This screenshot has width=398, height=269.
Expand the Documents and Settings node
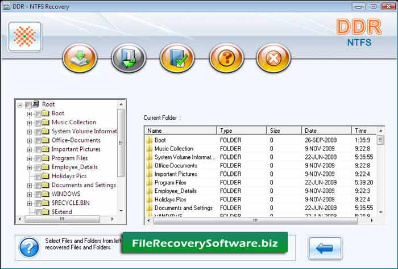[x=30, y=186]
